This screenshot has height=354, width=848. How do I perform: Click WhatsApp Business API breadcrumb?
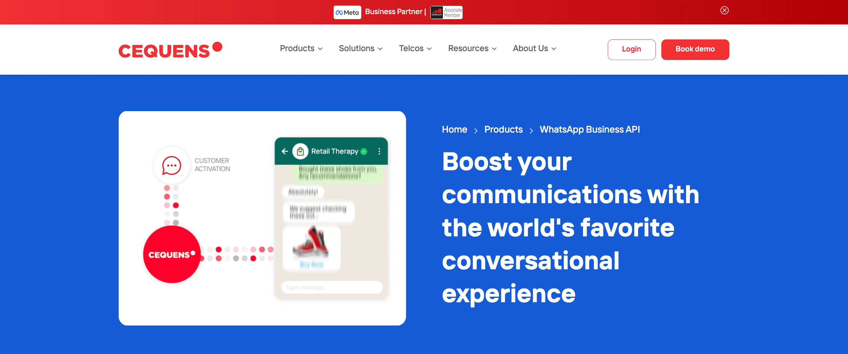[589, 129]
